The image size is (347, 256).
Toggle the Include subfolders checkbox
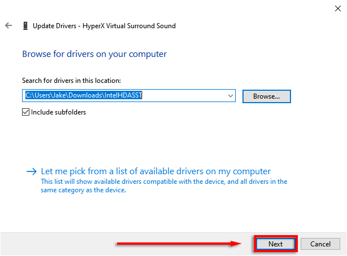tap(25, 112)
